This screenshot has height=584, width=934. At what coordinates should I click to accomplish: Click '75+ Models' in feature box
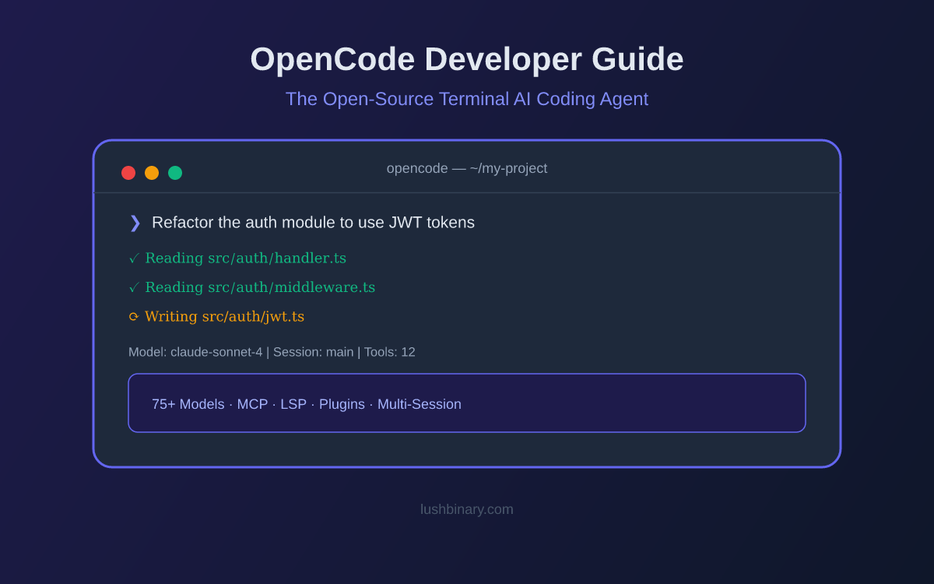point(188,404)
